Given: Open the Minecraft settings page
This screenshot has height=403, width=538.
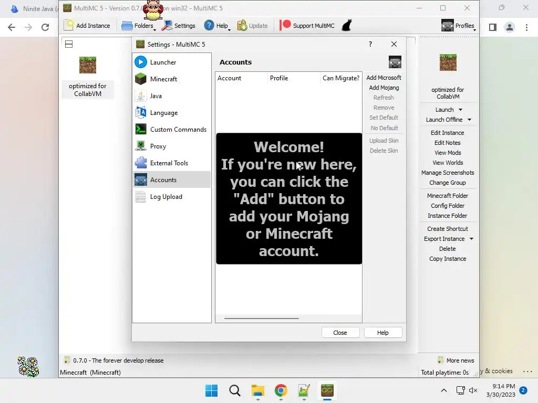Looking at the screenshot, I should (x=172, y=79).
